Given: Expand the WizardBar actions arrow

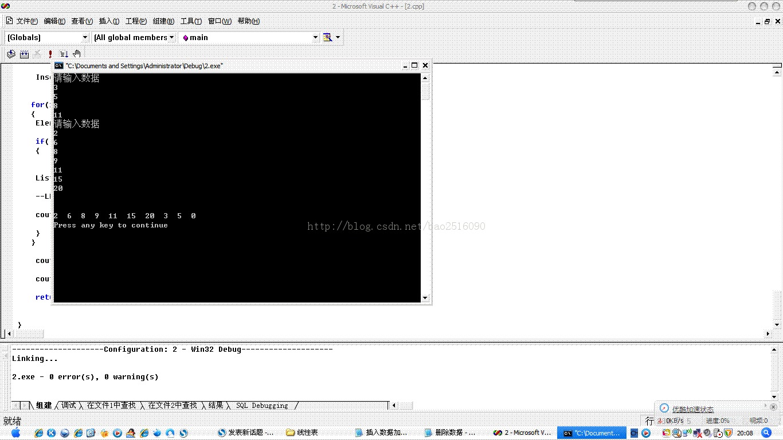Looking at the screenshot, I should click(x=338, y=37).
